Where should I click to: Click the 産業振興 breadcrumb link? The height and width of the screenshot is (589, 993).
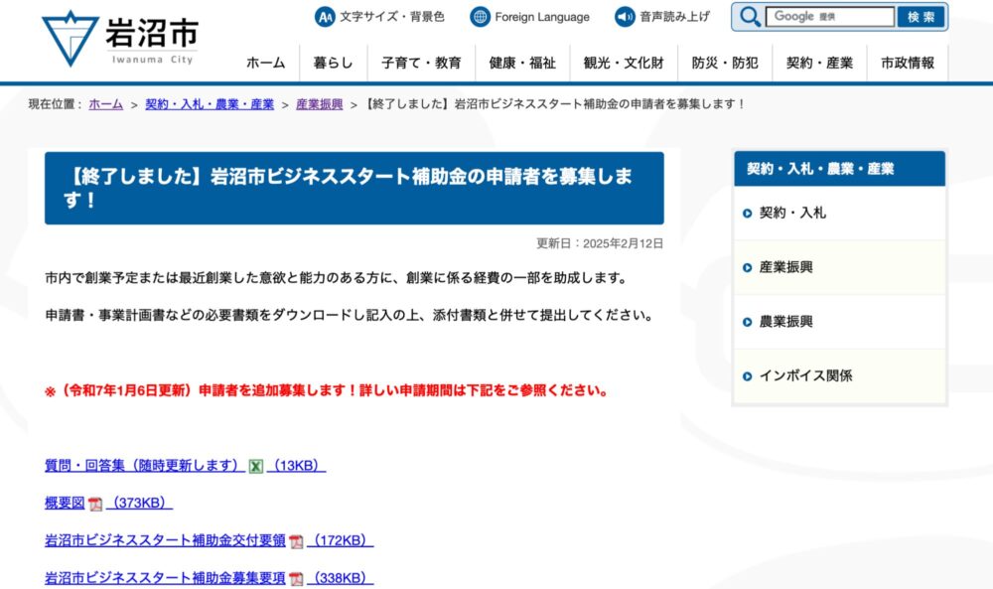pos(319,104)
